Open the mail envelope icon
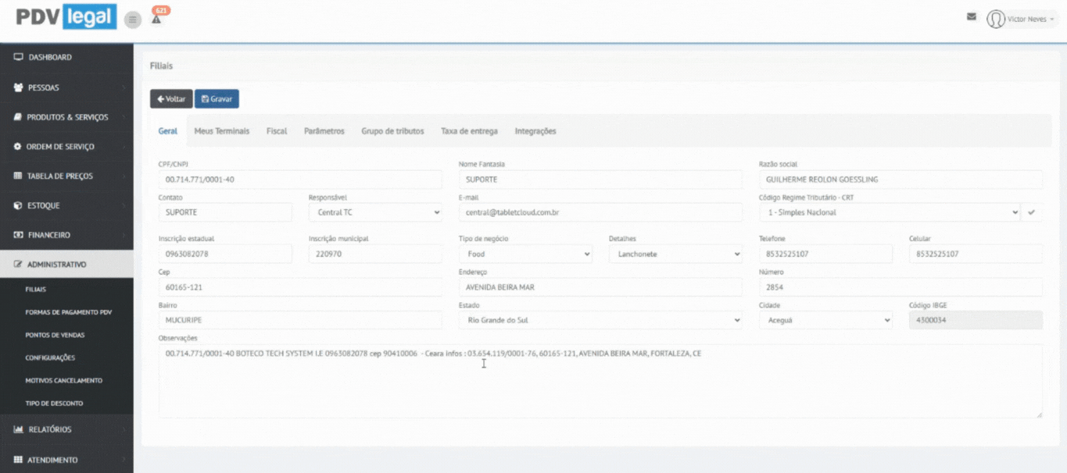This screenshot has height=473, width=1067. (x=972, y=16)
